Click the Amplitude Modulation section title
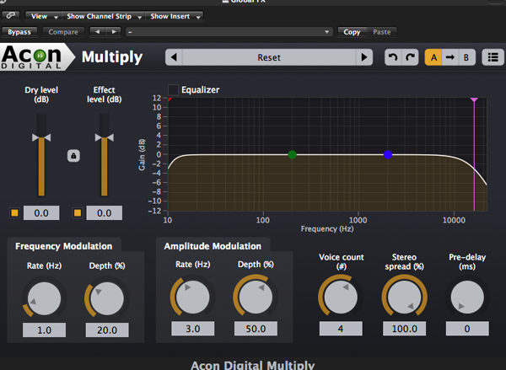 click(213, 246)
